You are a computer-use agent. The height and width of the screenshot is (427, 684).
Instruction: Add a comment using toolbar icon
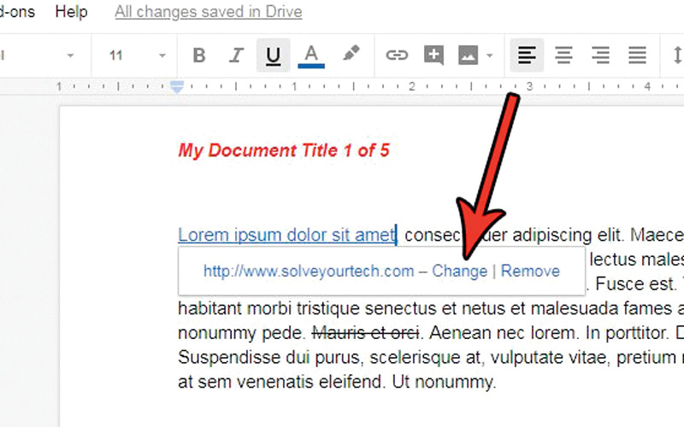[433, 56]
